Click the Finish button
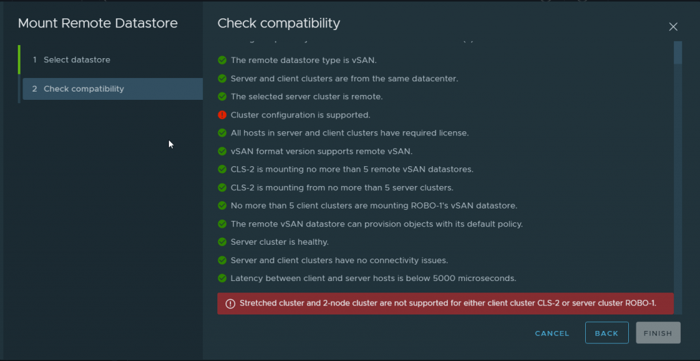This screenshot has width=700, height=361. (658, 333)
